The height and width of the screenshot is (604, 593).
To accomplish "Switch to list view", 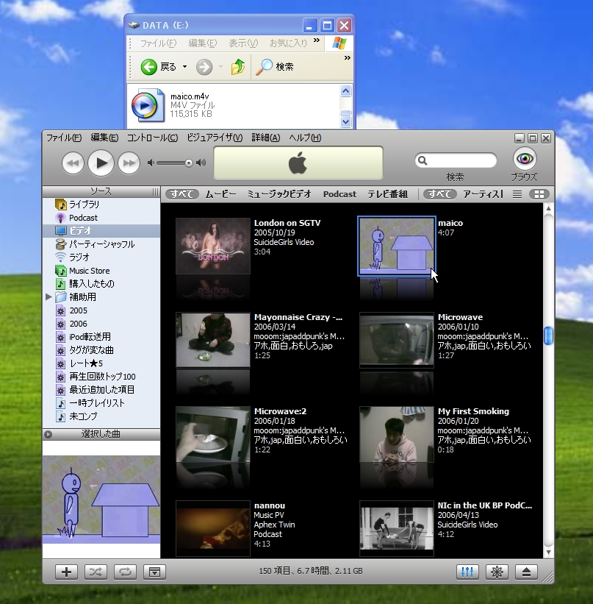I will point(517,194).
